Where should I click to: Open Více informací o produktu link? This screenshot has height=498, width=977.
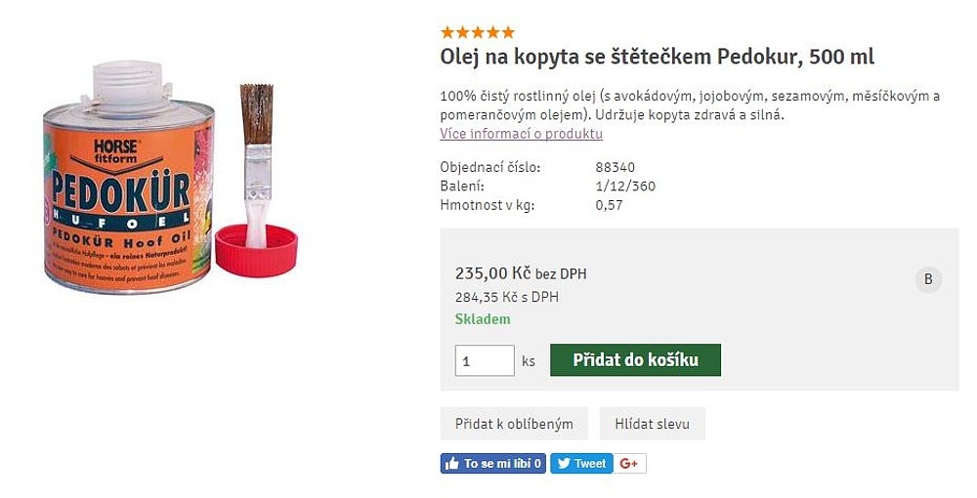[x=521, y=134]
